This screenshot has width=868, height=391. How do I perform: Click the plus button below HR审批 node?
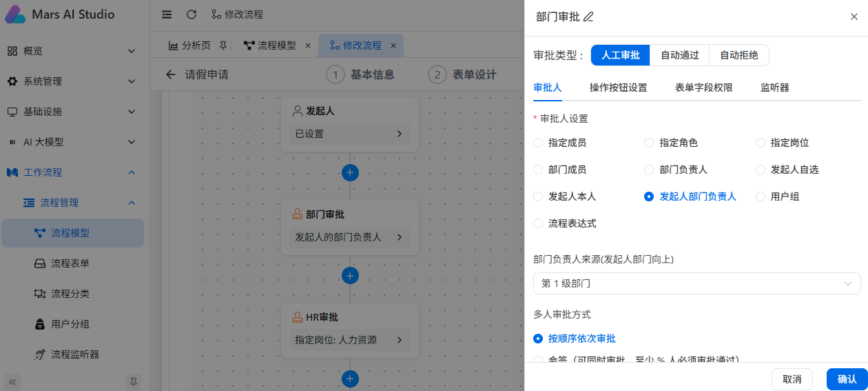pyautogui.click(x=350, y=379)
